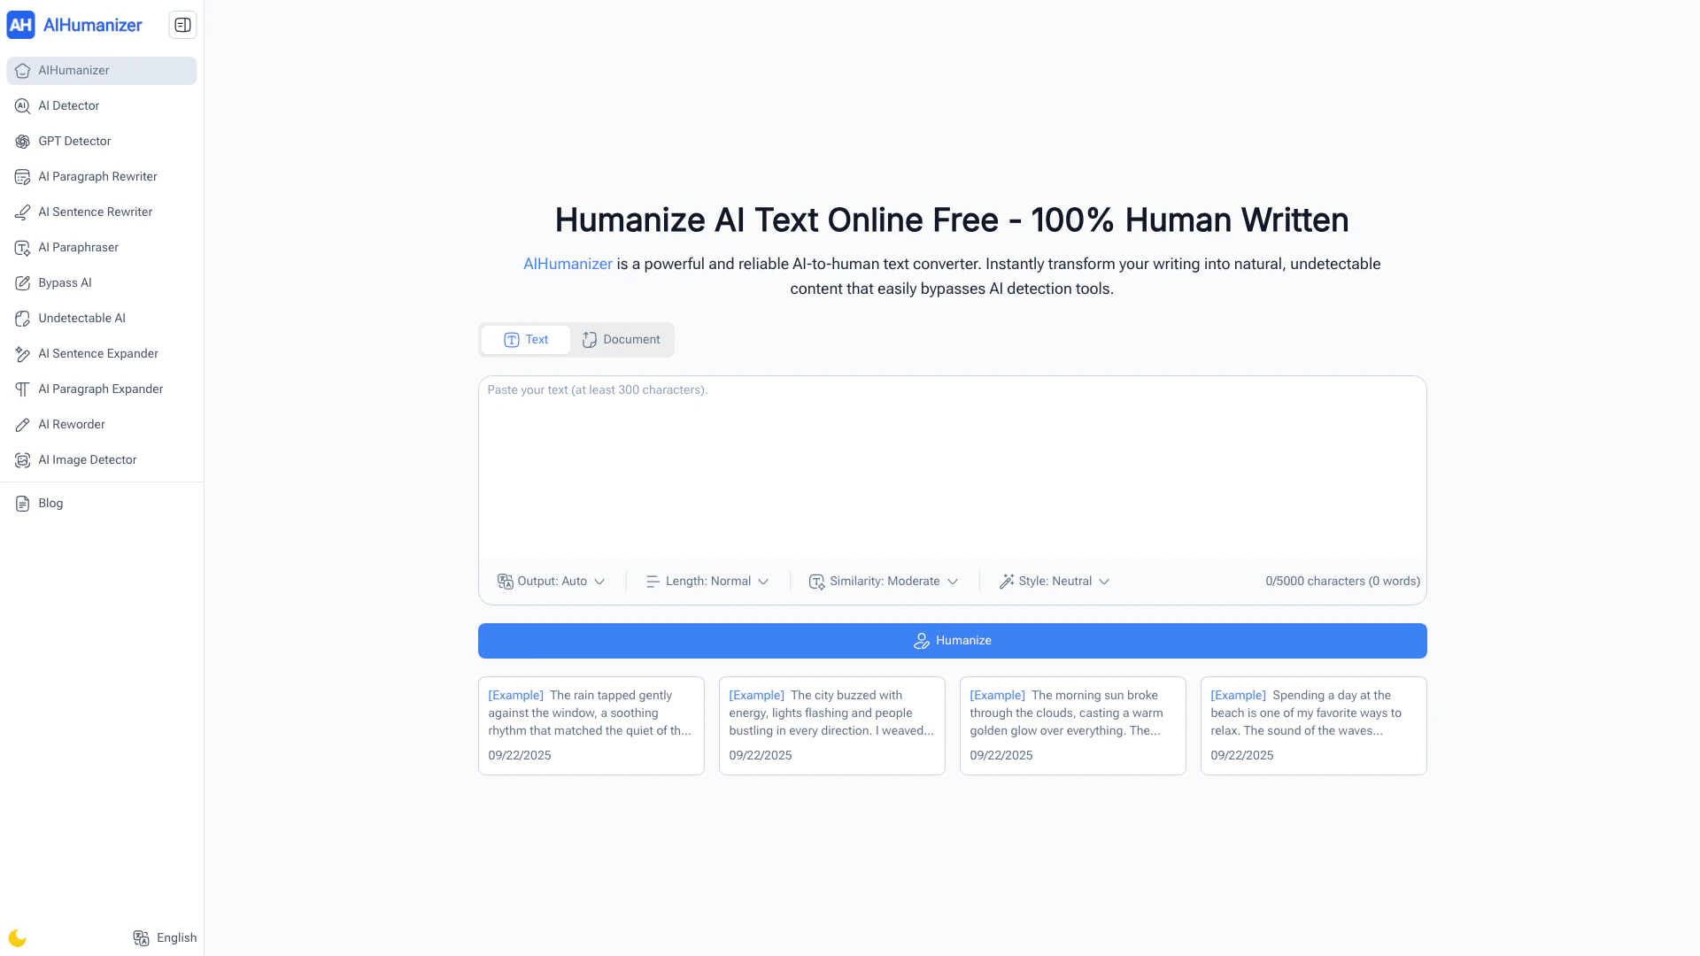Click the AIHumanizer AH logo

coord(20,25)
